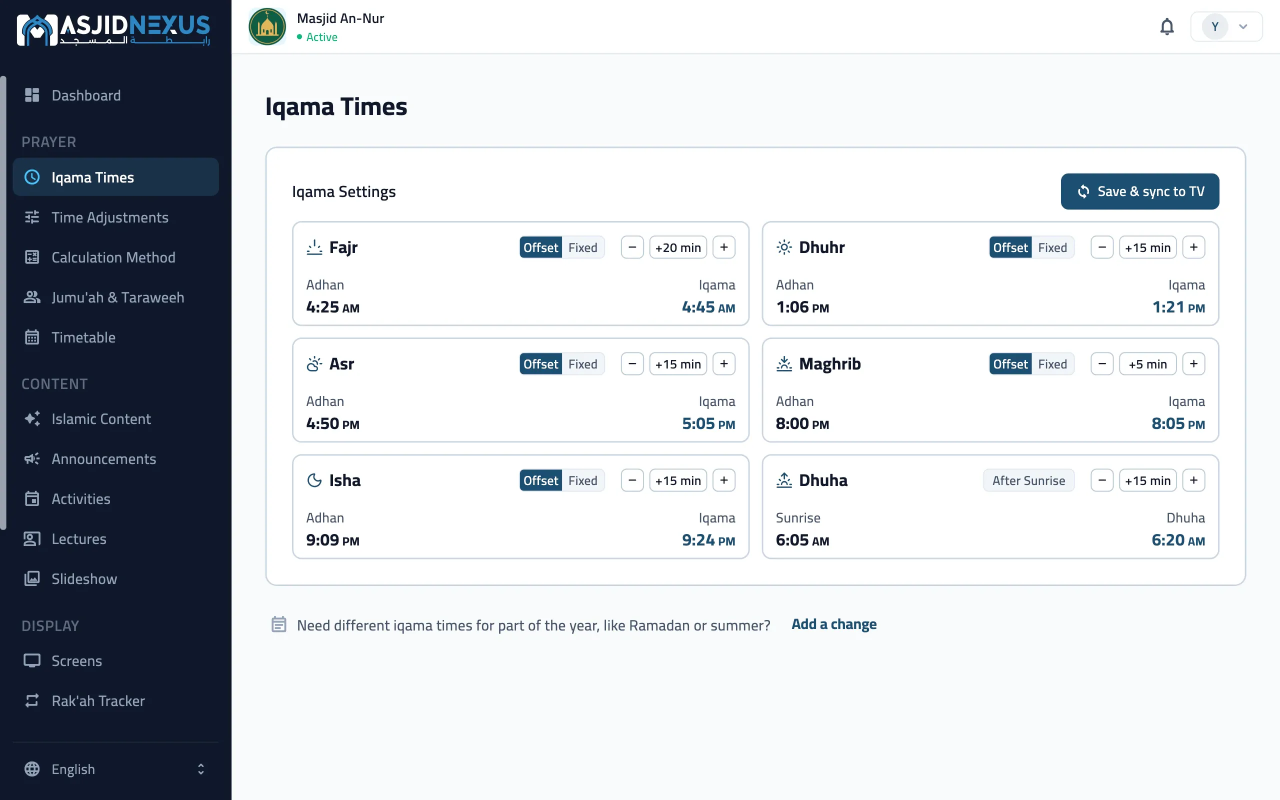Click the globe icon beside English

click(x=31, y=769)
